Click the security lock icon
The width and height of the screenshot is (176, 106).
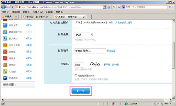click(x=109, y=7)
